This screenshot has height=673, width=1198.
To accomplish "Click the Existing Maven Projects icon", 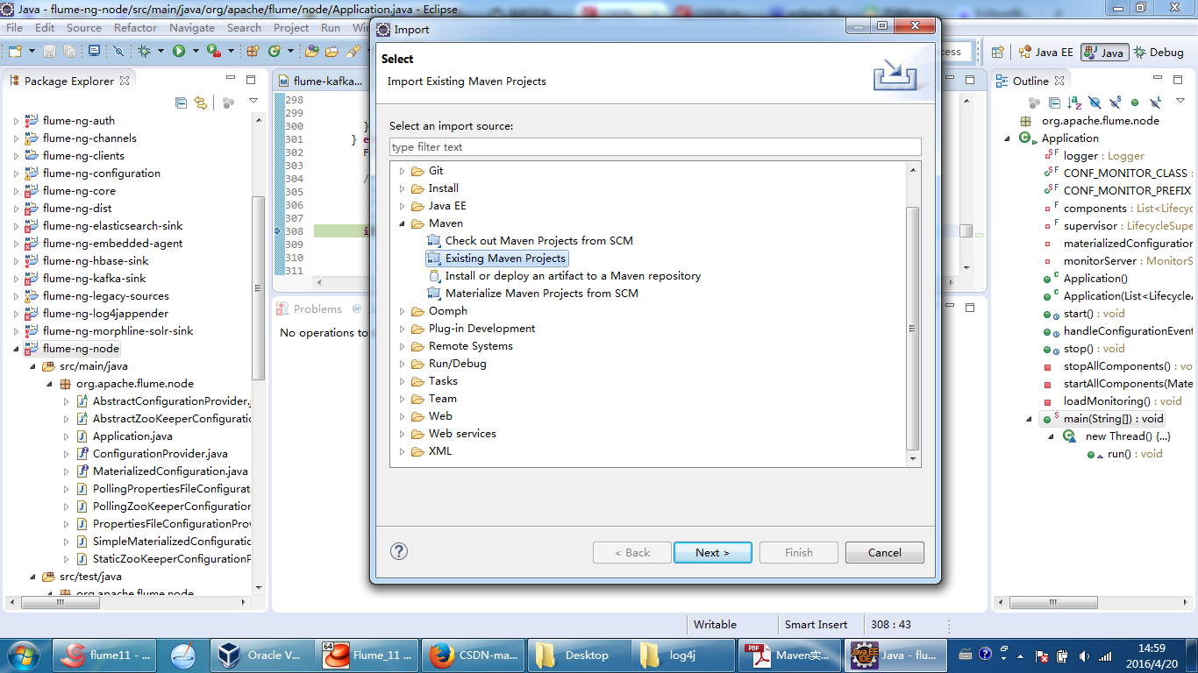I will click(433, 259).
